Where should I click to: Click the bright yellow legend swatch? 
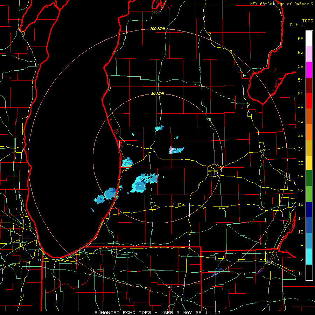309,163
